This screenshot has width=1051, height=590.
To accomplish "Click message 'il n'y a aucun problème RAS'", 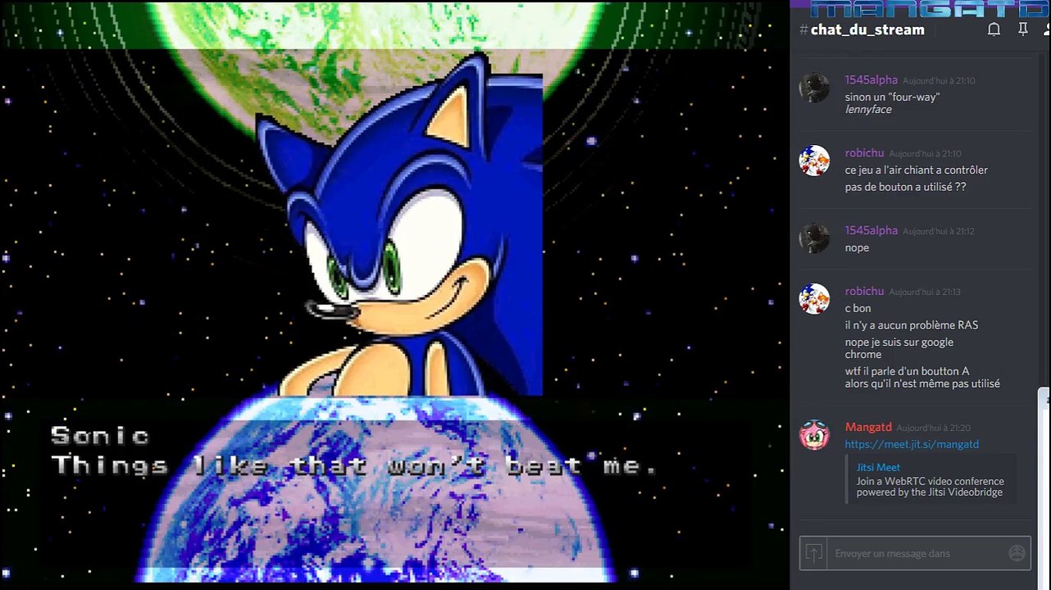I will point(912,325).
